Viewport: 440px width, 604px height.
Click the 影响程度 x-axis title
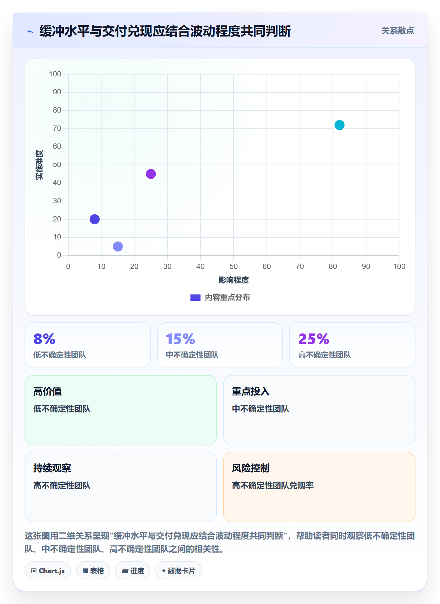[234, 280]
